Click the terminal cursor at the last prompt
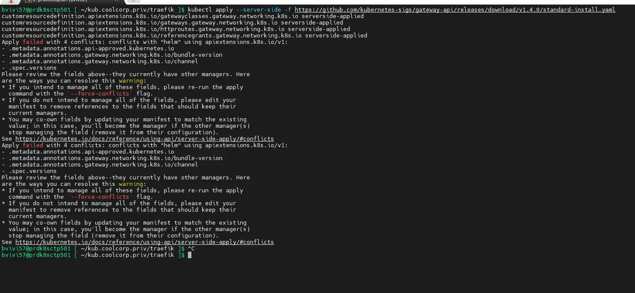The height and width of the screenshot is (293, 635). (190, 255)
